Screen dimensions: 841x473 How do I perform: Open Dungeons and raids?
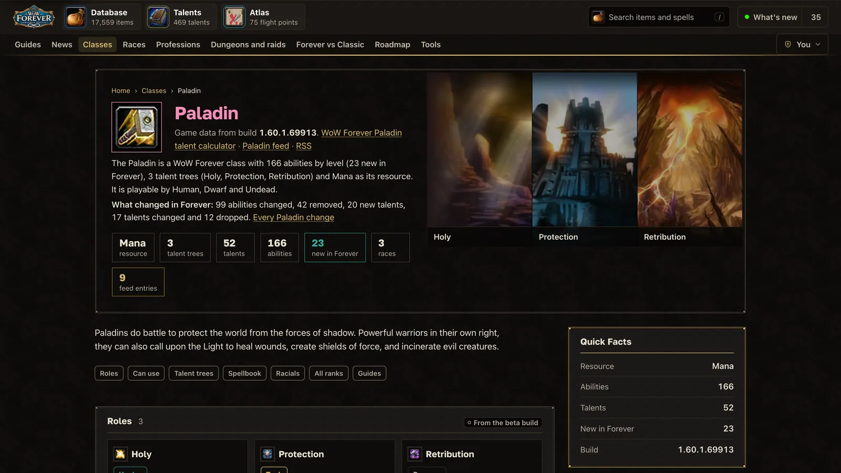coord(248,45)
